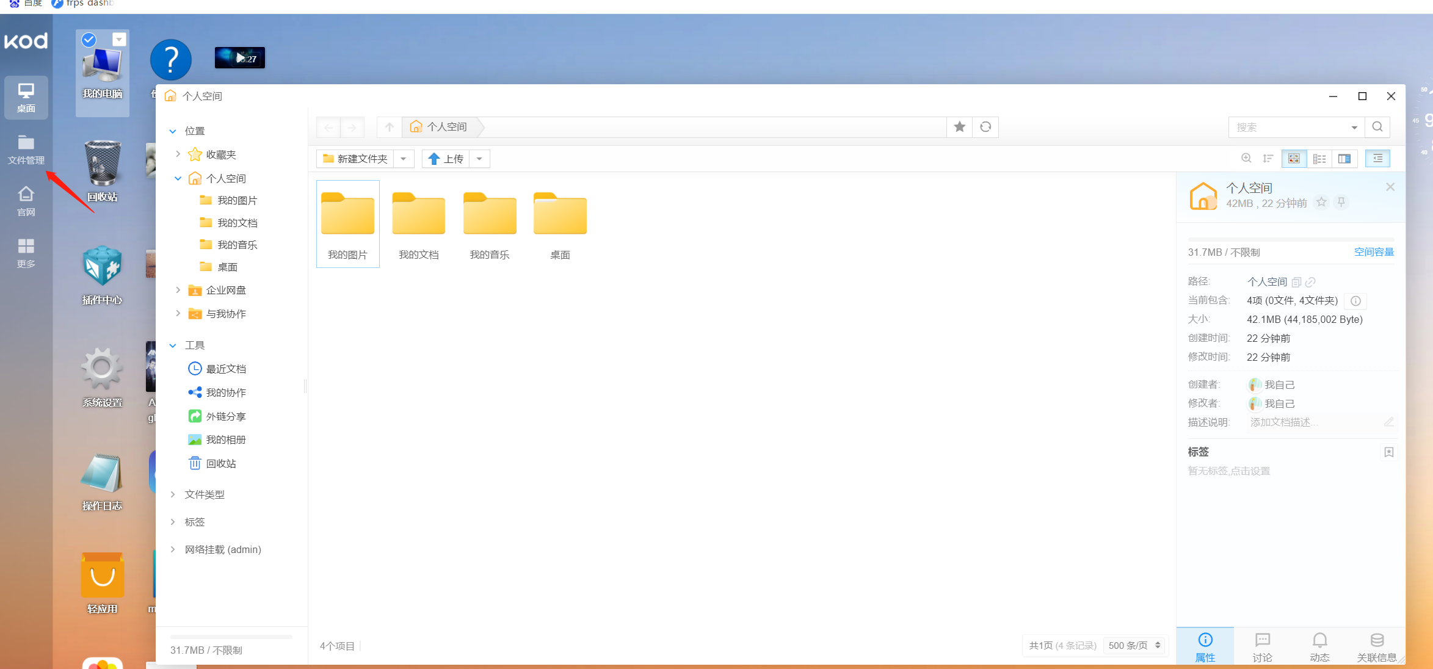Open the sort order toolbar icon
1433x669 pixels.
coord(1268,158)
